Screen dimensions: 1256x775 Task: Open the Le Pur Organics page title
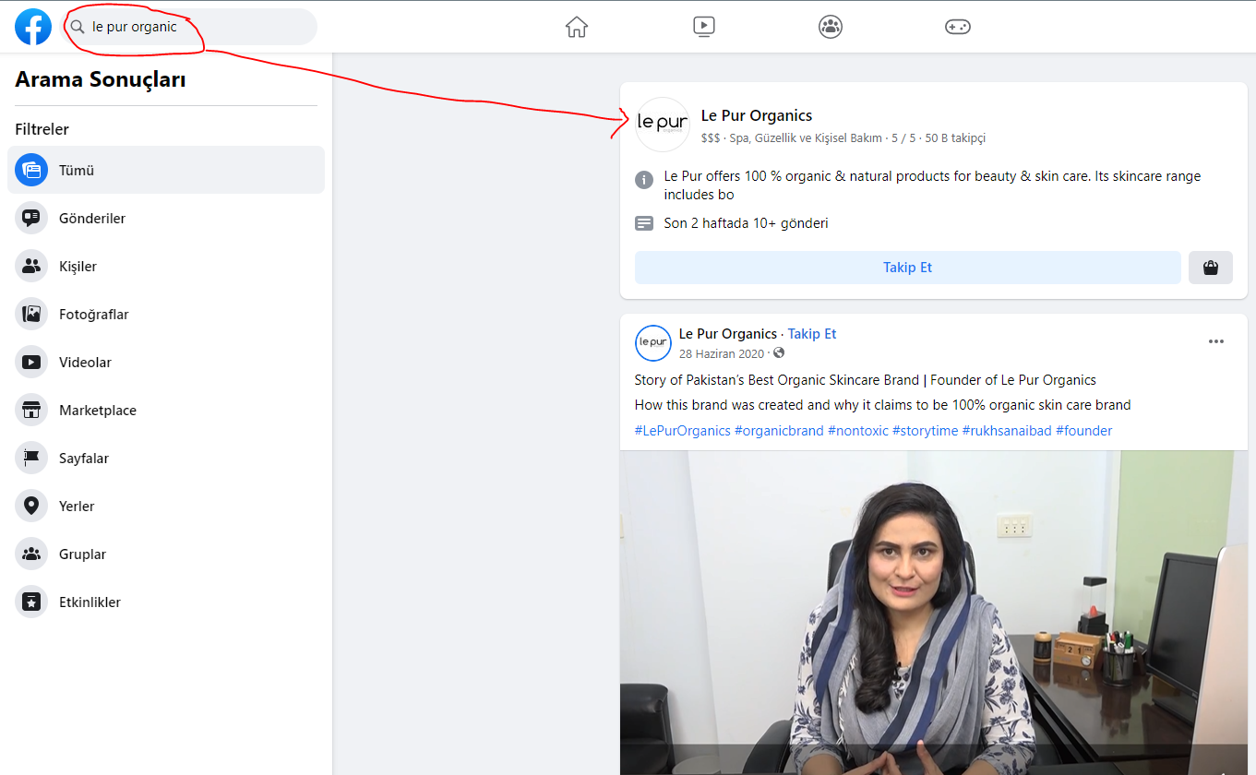[757, 115]
